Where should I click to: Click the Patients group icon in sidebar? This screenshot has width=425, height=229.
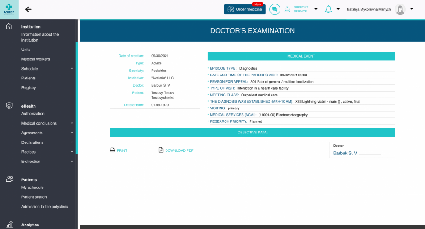tap(9, 179)
